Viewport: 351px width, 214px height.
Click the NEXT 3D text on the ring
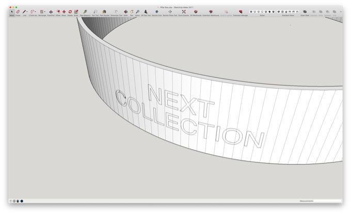[x=181, y=101]
